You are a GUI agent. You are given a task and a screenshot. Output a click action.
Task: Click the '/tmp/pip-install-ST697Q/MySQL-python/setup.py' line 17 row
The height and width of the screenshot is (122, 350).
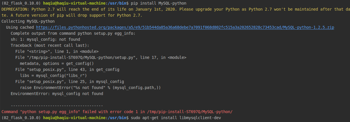pos(101,57)
